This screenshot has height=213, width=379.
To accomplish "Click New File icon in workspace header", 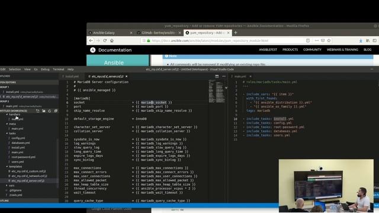I will [38, 111].
